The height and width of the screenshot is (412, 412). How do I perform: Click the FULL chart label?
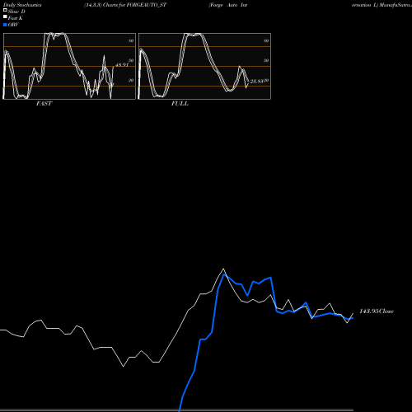pos(180,104)
